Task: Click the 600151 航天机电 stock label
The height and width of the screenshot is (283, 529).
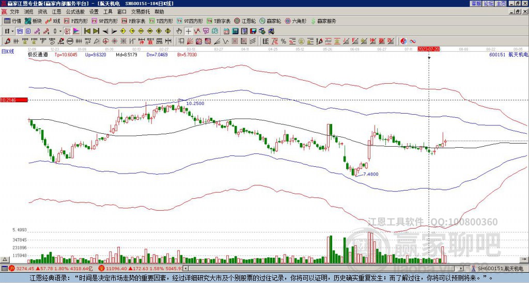Action: click(508, 54)
